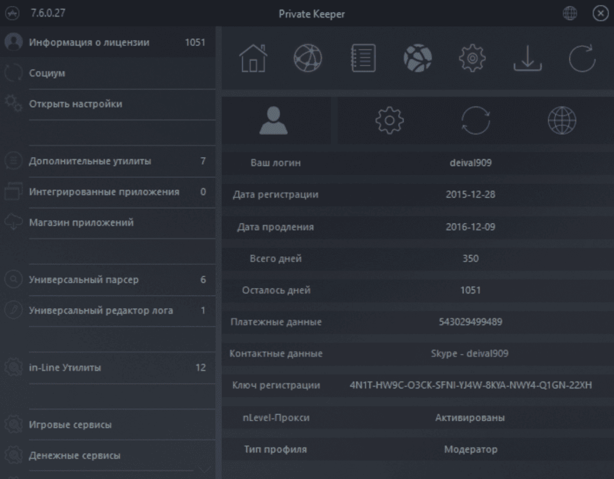Click the nLevel-Прокси value Активированы
The height and width of the screenshot is (479, 614).
470,418
